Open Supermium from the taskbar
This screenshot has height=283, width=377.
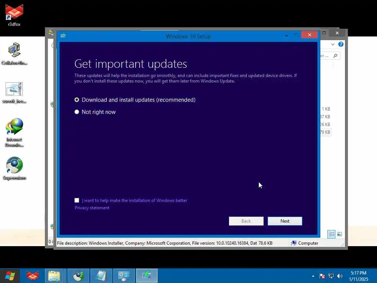tap(78, 276)
